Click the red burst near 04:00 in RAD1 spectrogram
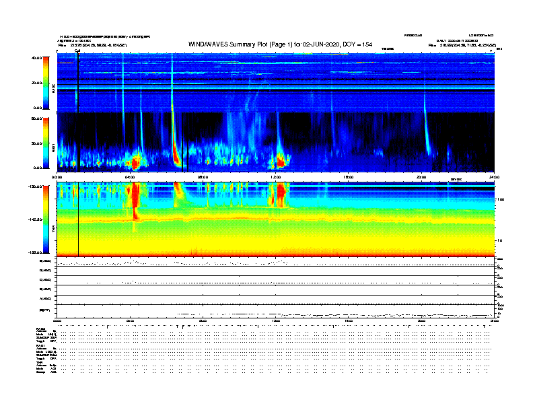533x412 pixels. (x=135, y=163)
